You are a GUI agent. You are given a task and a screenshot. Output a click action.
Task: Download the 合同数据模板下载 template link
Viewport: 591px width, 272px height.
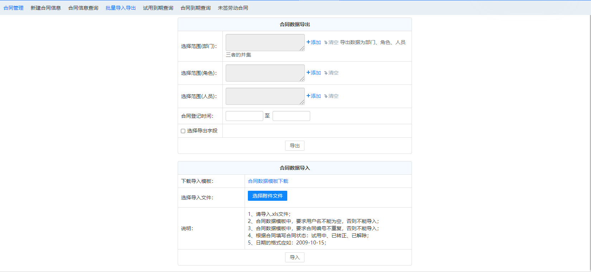pos(268,181)
